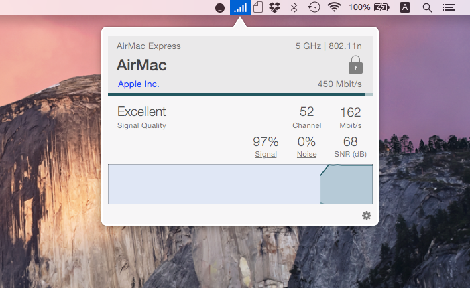This screenshot has width=470, height=288.
Task: Click the 0% noise value
Action: tap(306, 141)
